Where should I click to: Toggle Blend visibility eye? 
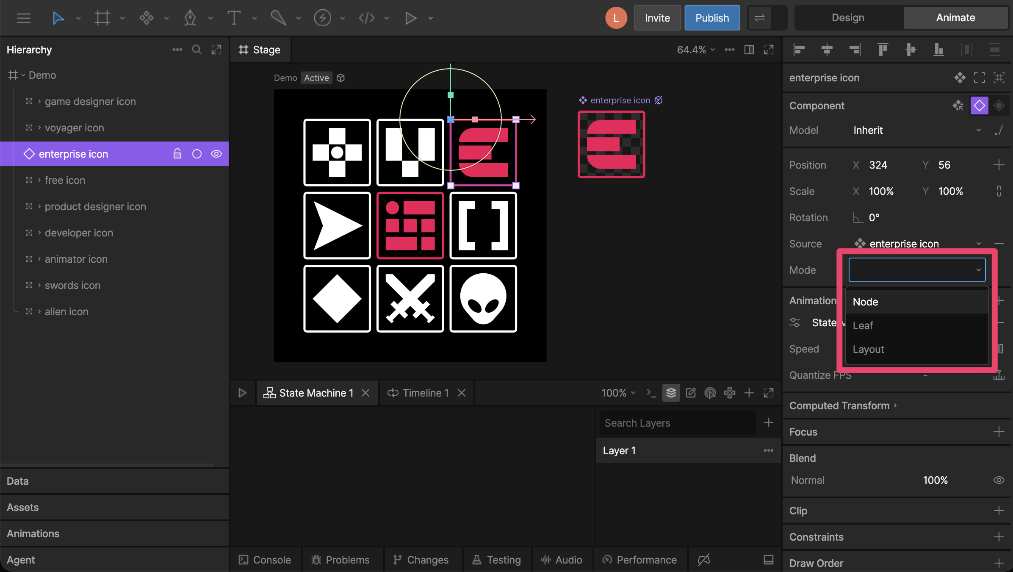point(999,480)
